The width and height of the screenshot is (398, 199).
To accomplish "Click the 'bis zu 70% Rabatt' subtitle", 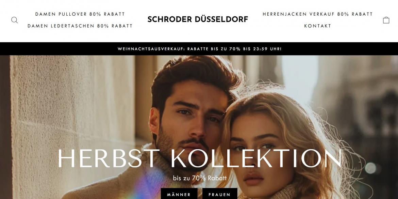I will (x=200, y=178).
